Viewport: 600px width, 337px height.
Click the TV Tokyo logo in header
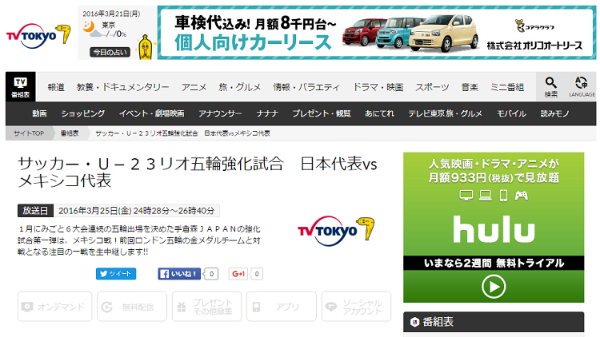(32, 36)
